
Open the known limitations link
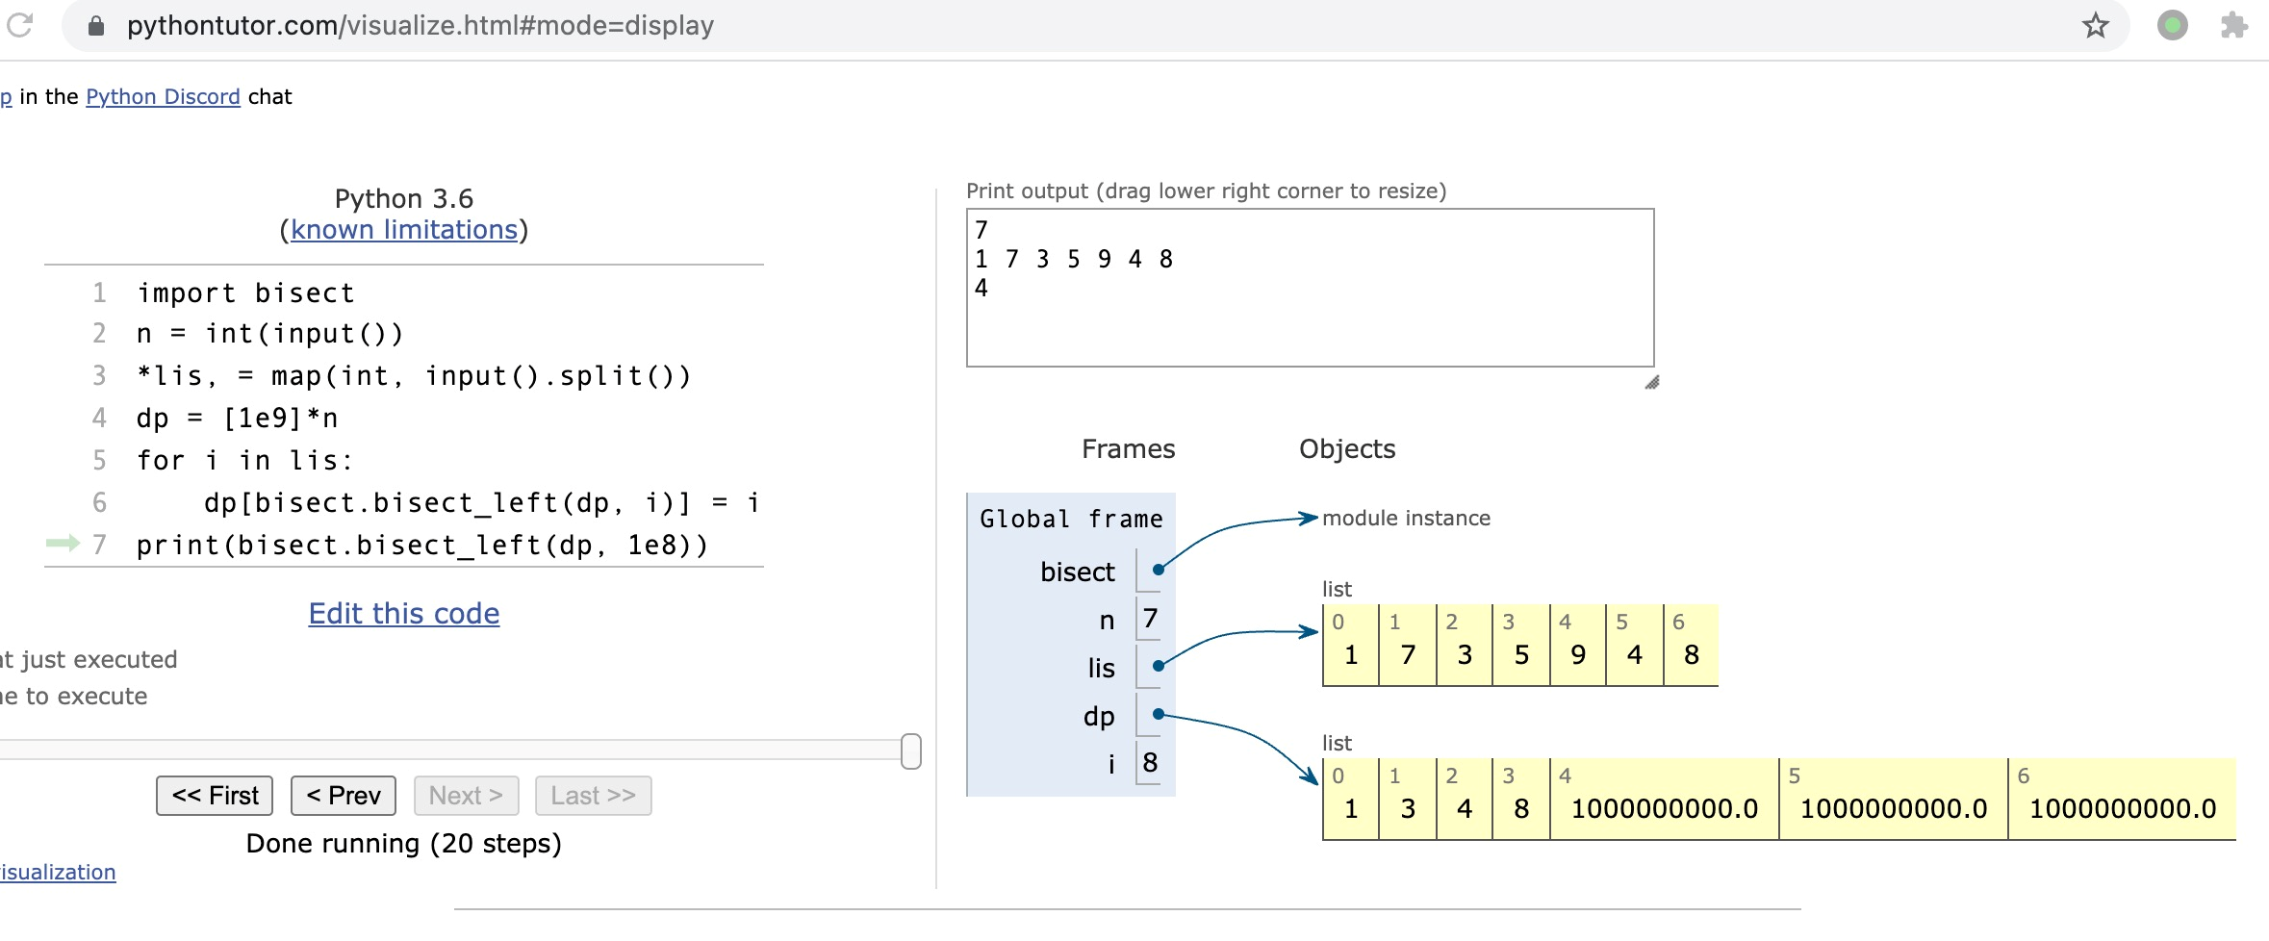tap(404, 230)
